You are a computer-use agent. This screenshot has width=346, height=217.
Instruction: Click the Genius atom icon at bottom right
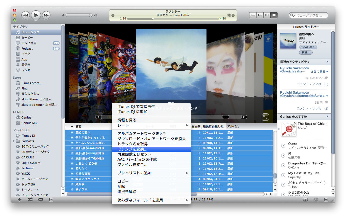(316, 199)
